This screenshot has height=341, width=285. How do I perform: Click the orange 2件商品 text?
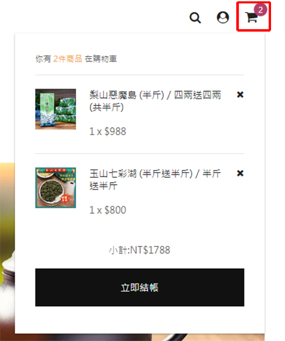pos(68,59)
